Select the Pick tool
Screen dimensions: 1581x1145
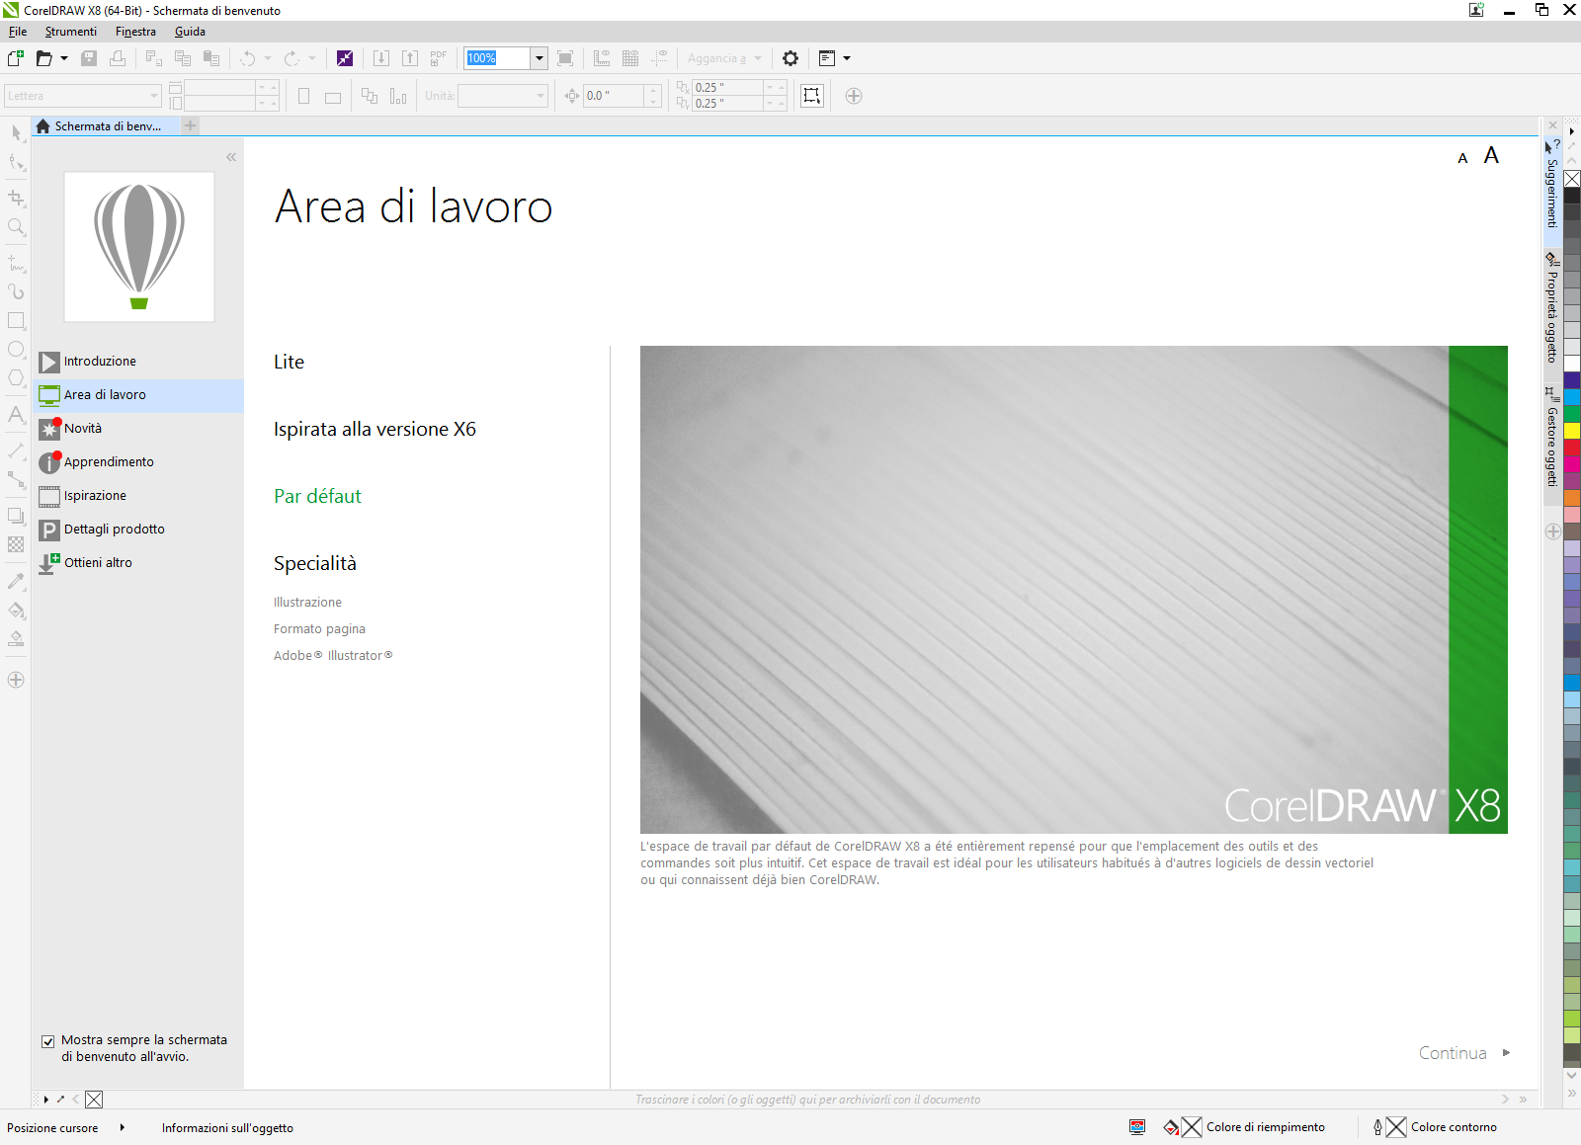(x=16, y=132)
